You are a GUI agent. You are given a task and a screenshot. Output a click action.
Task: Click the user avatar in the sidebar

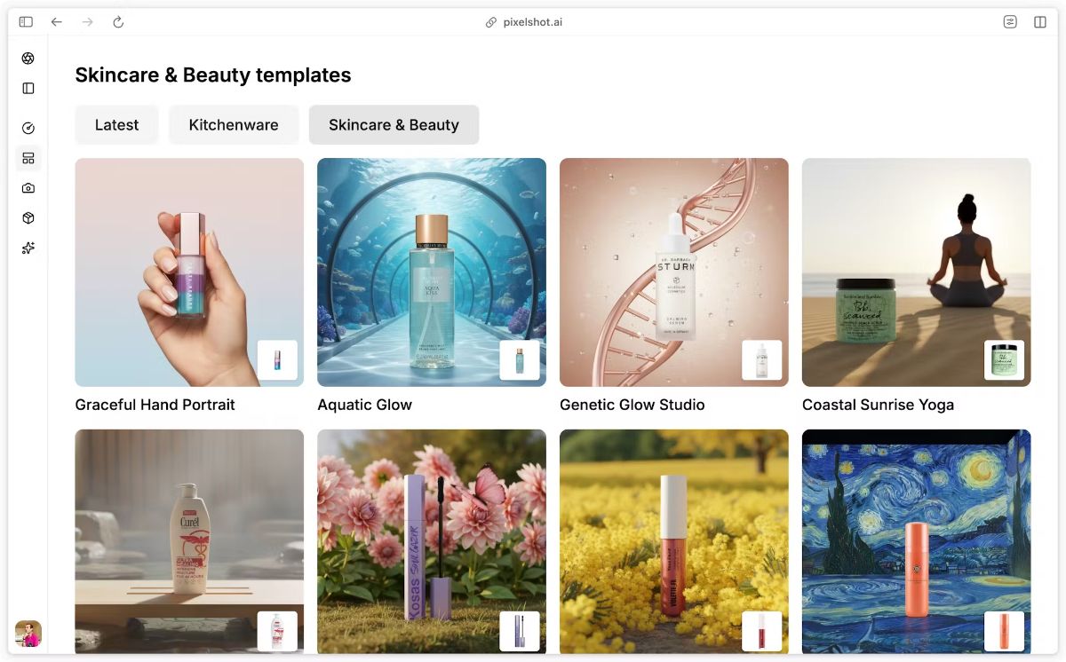pos(28,634)
